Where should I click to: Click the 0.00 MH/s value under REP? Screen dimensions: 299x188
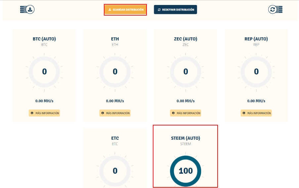coord(256,101)
